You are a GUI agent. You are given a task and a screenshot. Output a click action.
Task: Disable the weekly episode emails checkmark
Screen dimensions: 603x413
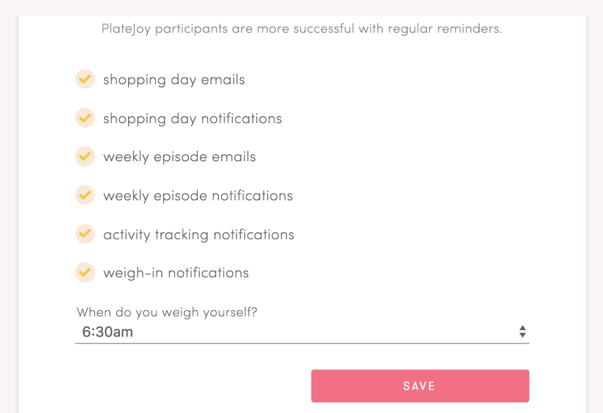pyautogui.click(x=85, y=156)
